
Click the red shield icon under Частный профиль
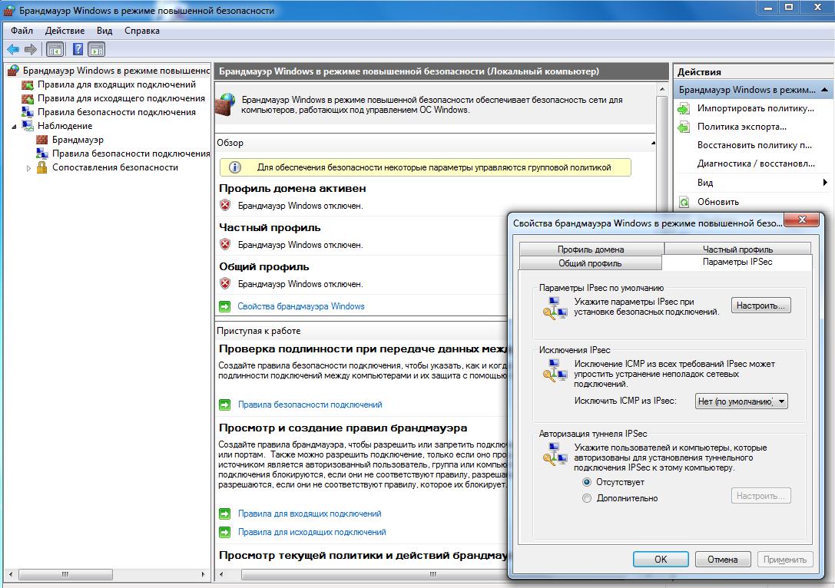click(x=225, y=244)
